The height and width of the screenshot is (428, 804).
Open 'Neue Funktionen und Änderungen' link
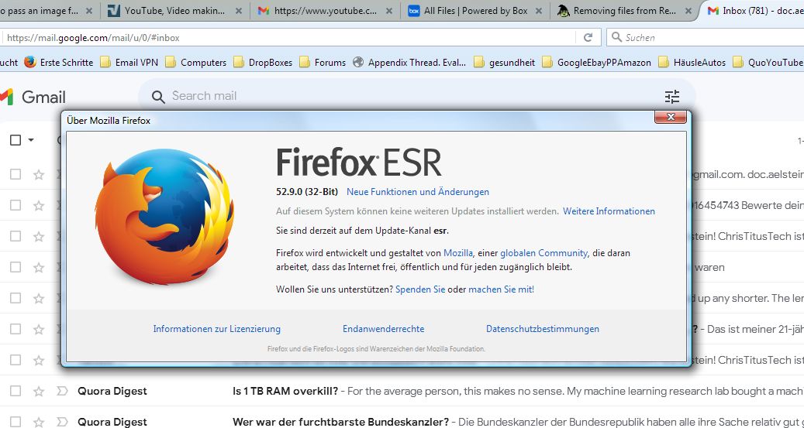(418, 192)
